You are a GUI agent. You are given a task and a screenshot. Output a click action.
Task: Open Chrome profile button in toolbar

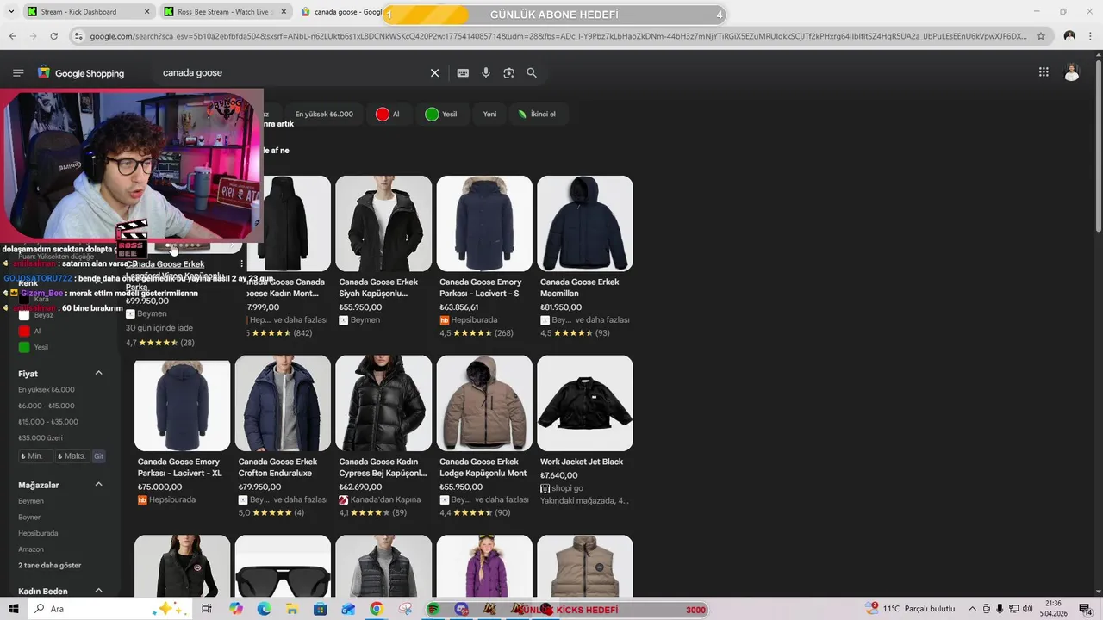tap(1069, 36)
